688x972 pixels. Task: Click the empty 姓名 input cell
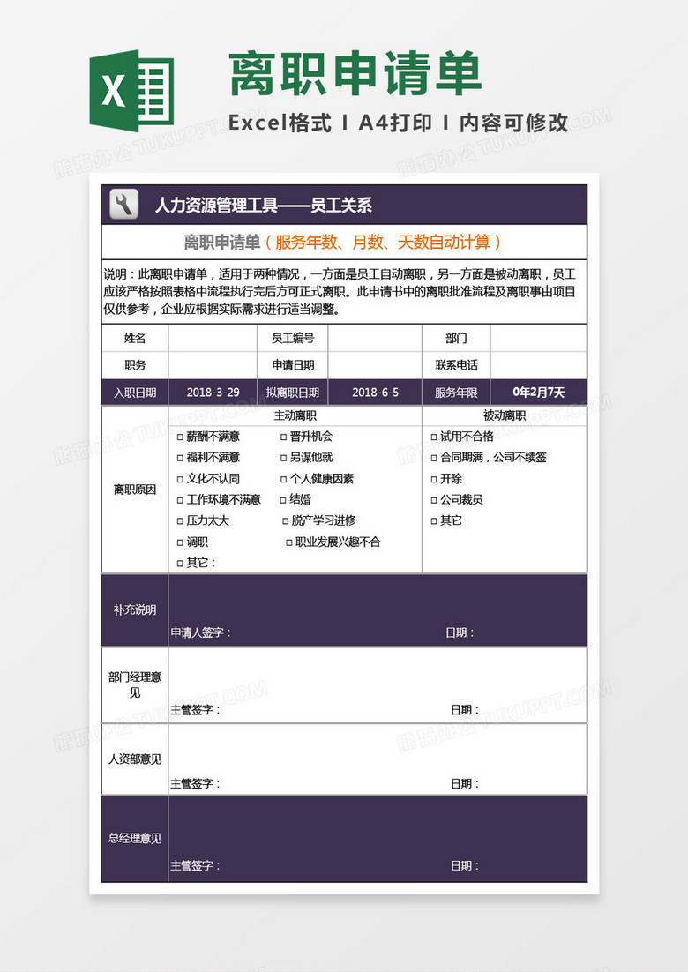(x=213, y=338)
